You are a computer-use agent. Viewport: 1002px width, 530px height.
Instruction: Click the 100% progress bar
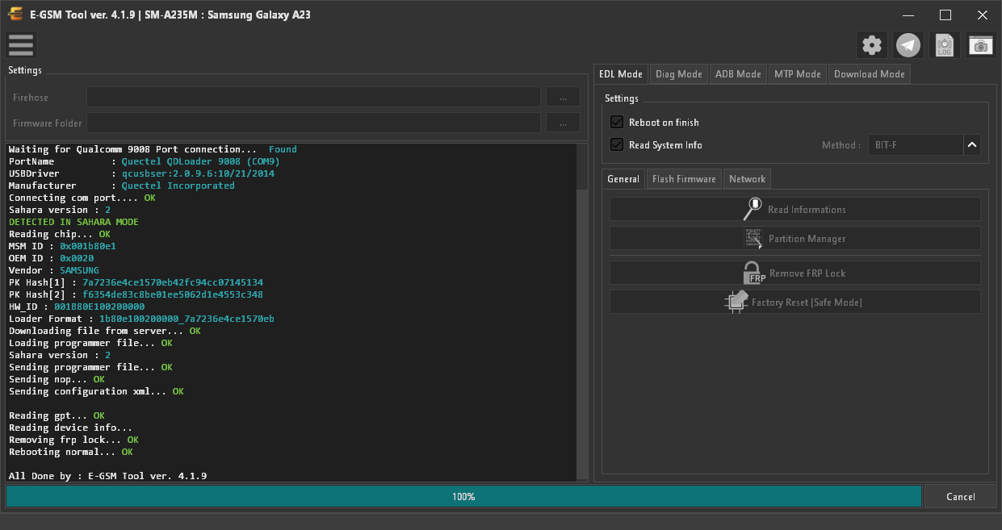[x=463, y=496]
